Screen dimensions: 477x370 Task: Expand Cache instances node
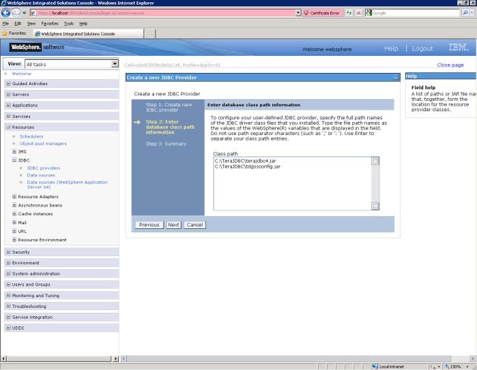(14, 213)
